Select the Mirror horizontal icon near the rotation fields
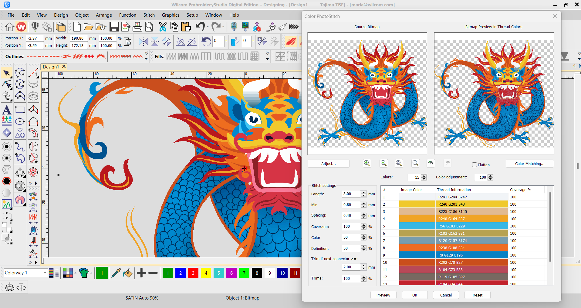Screen dimensions: 581x308 click(x=143, y=41)
